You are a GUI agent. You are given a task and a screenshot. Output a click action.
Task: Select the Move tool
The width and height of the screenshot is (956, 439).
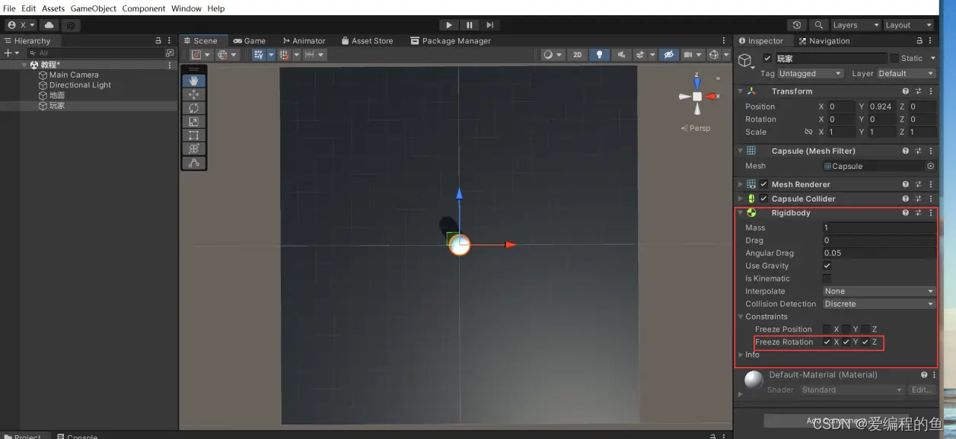point(194,95)
